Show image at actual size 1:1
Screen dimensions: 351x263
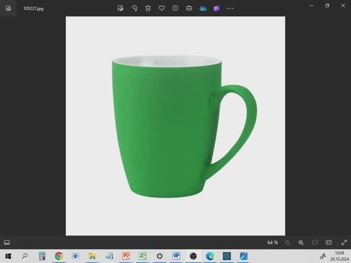click(329, 242)
